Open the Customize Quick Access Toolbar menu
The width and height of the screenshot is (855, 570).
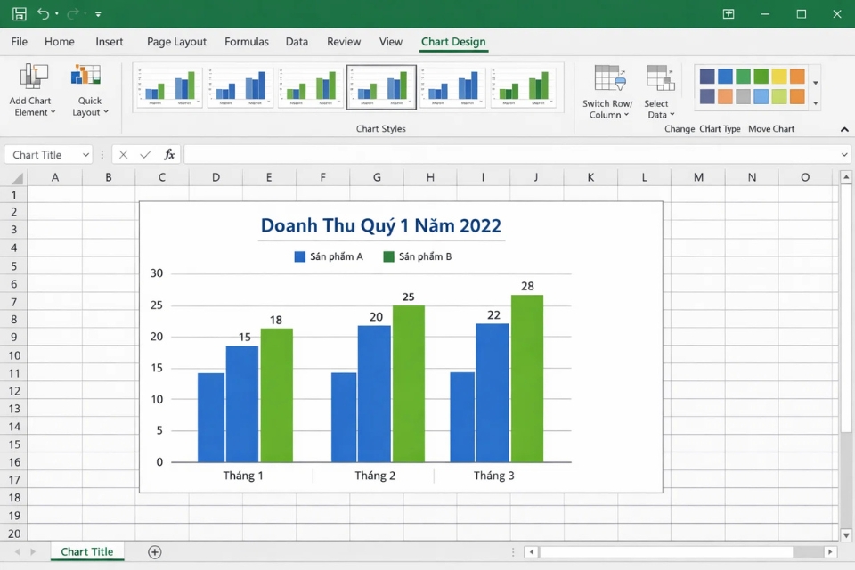(98, 13)
